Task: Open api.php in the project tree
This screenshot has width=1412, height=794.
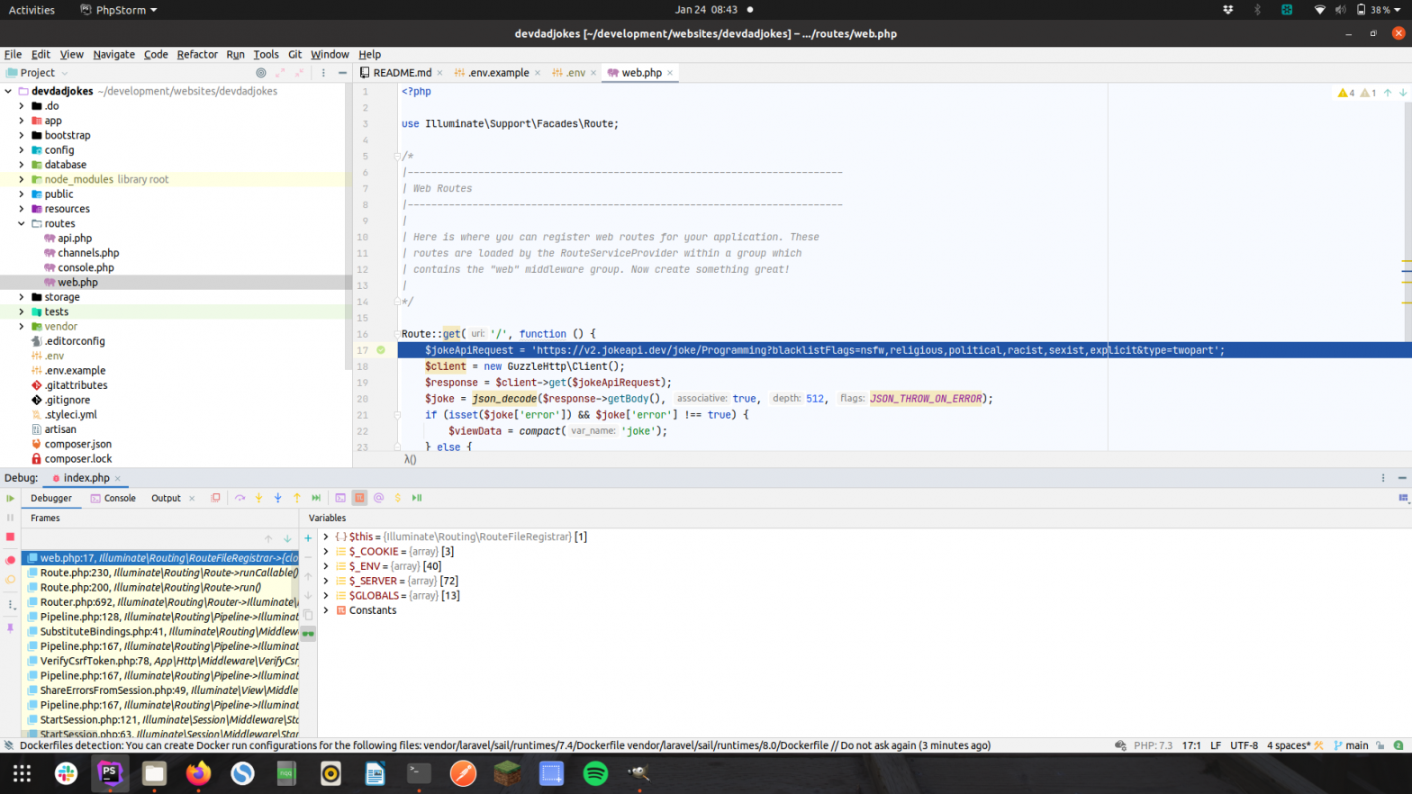Action: click(x=75, y=239)
